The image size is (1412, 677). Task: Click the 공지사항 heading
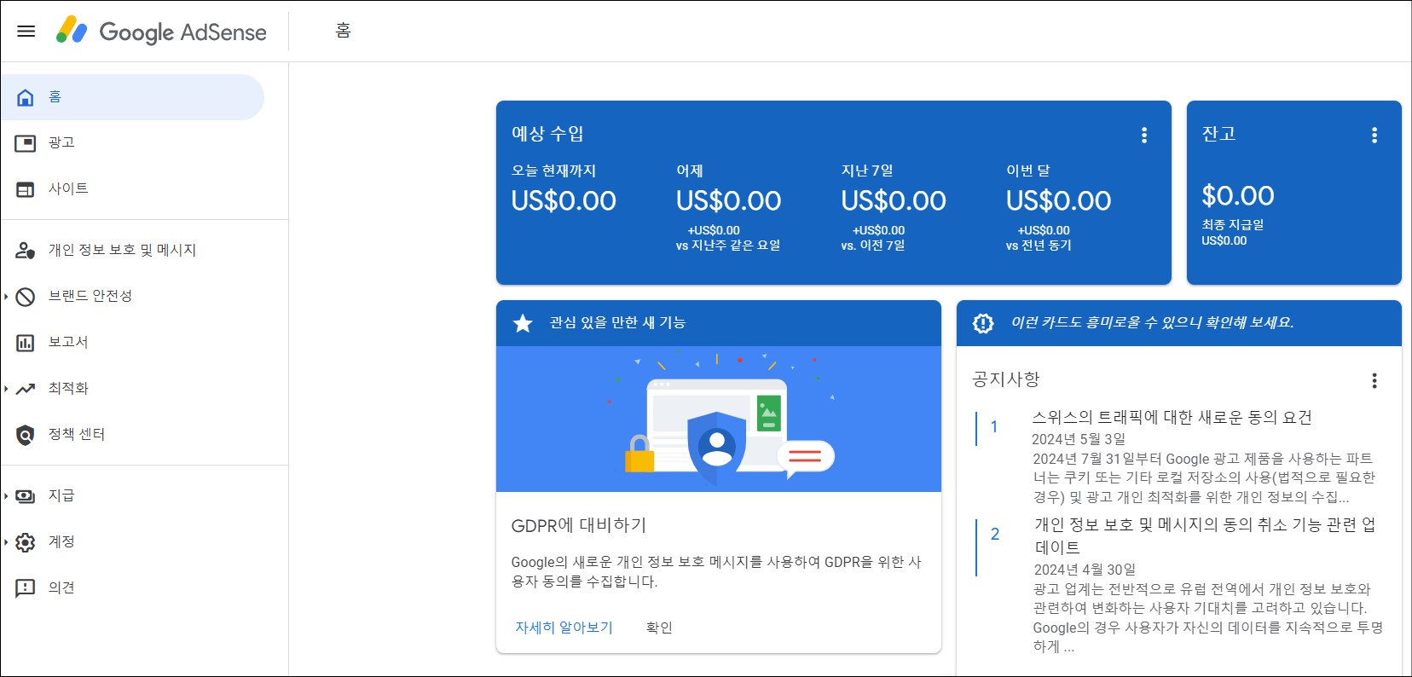pyautogui.click(x=1006, y=379)
